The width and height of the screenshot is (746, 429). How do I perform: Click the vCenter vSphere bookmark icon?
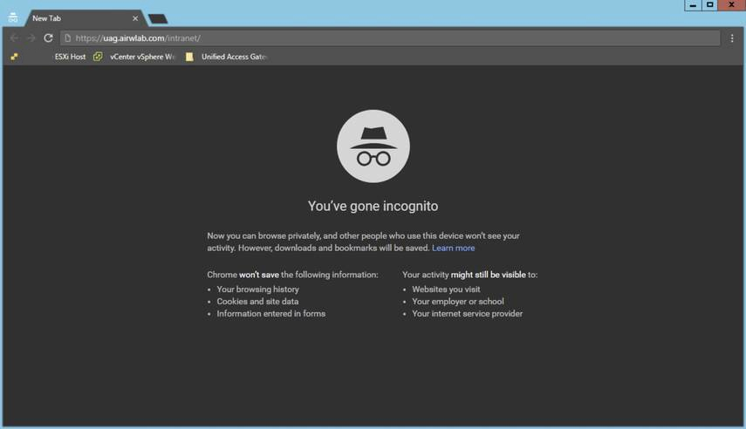tap(98, 57)
